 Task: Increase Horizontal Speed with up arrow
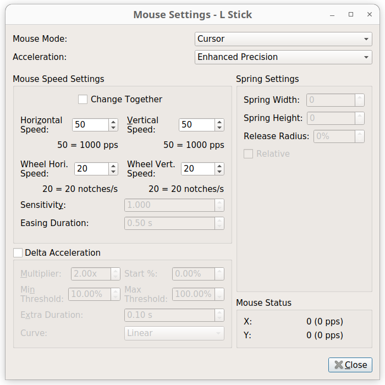[113, 122]
